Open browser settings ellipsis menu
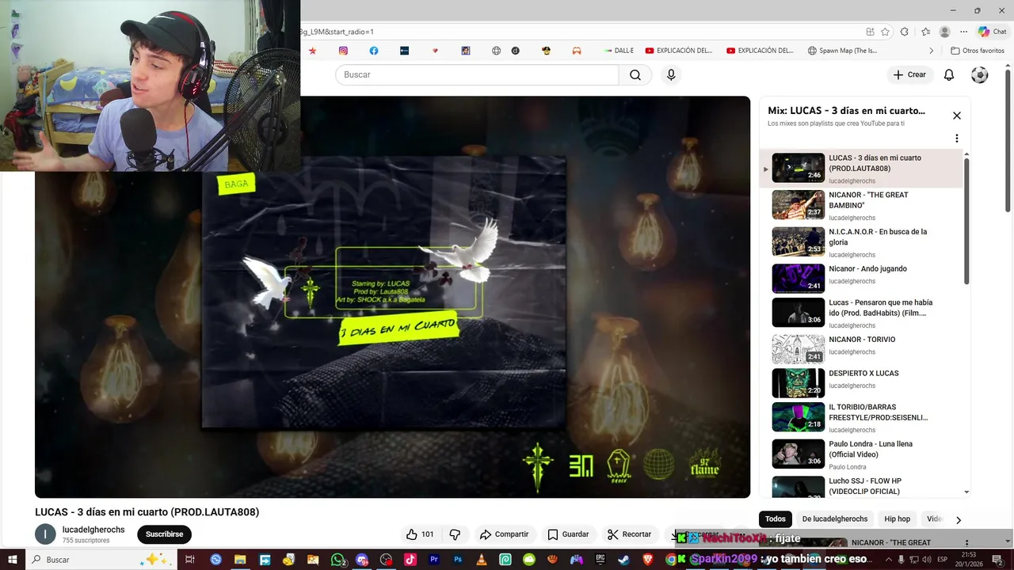Screen dimensions: 1014x570 [963, 32]
